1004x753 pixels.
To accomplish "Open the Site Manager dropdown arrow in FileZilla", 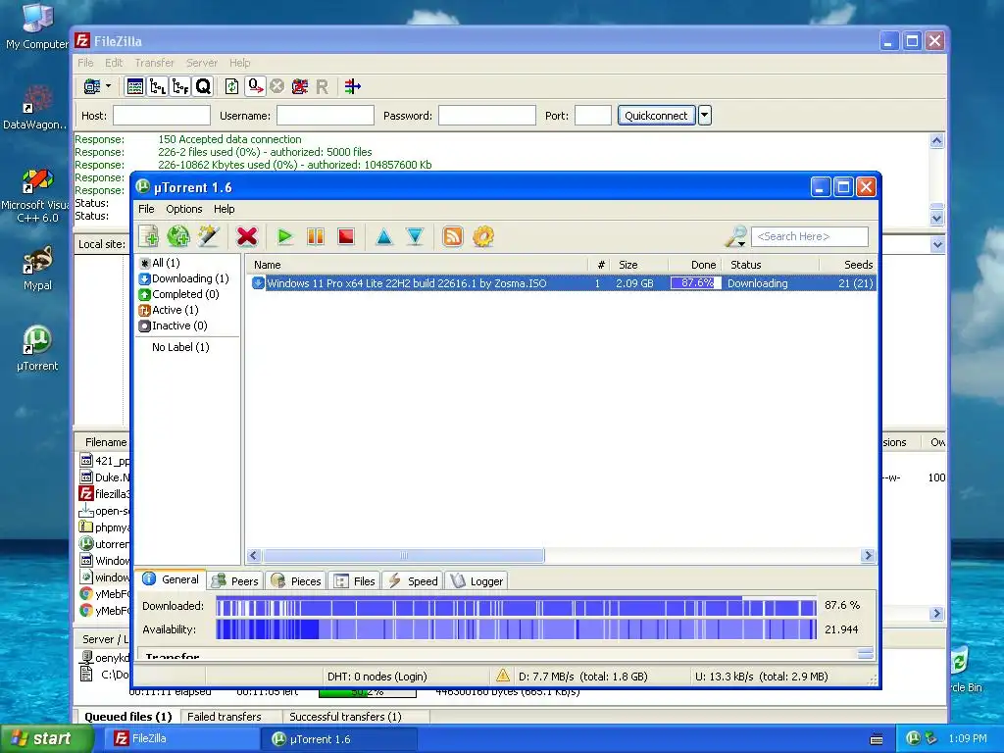I will click(x=108, y=86).
